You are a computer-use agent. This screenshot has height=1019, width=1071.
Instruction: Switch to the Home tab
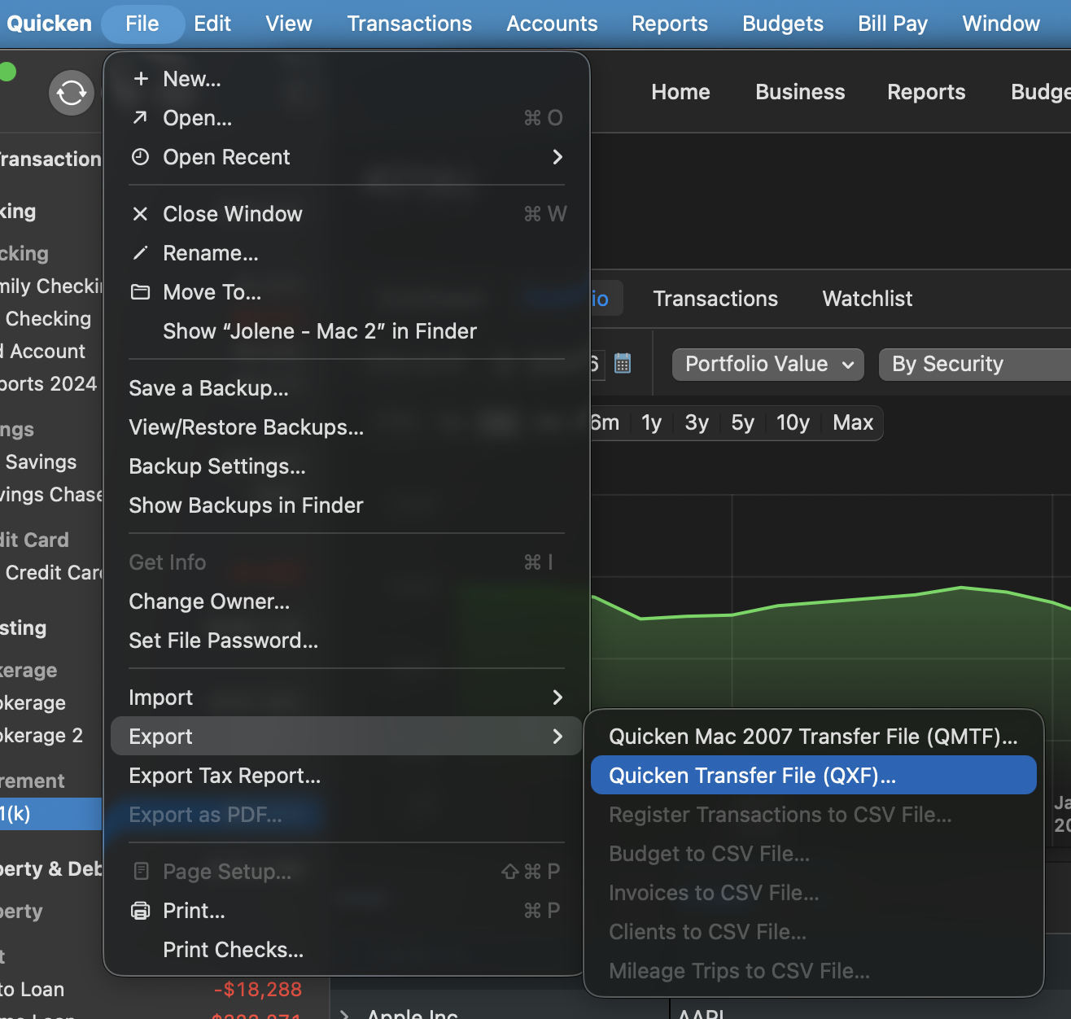click(x=680, y=92)
